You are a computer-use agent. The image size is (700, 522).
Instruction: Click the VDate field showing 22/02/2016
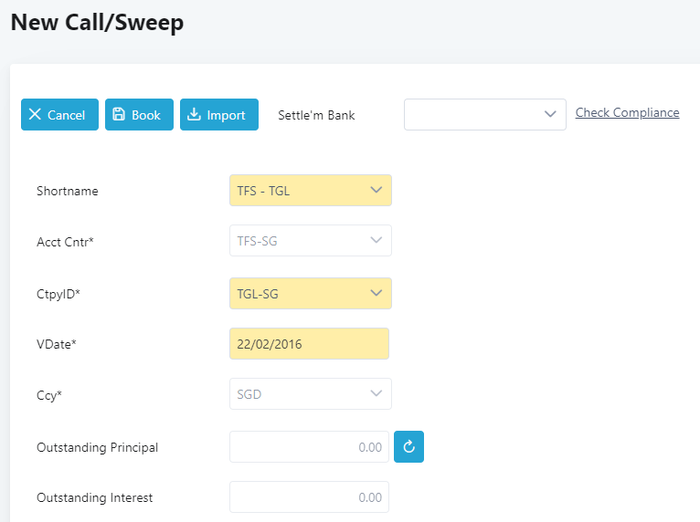(309, 344)
